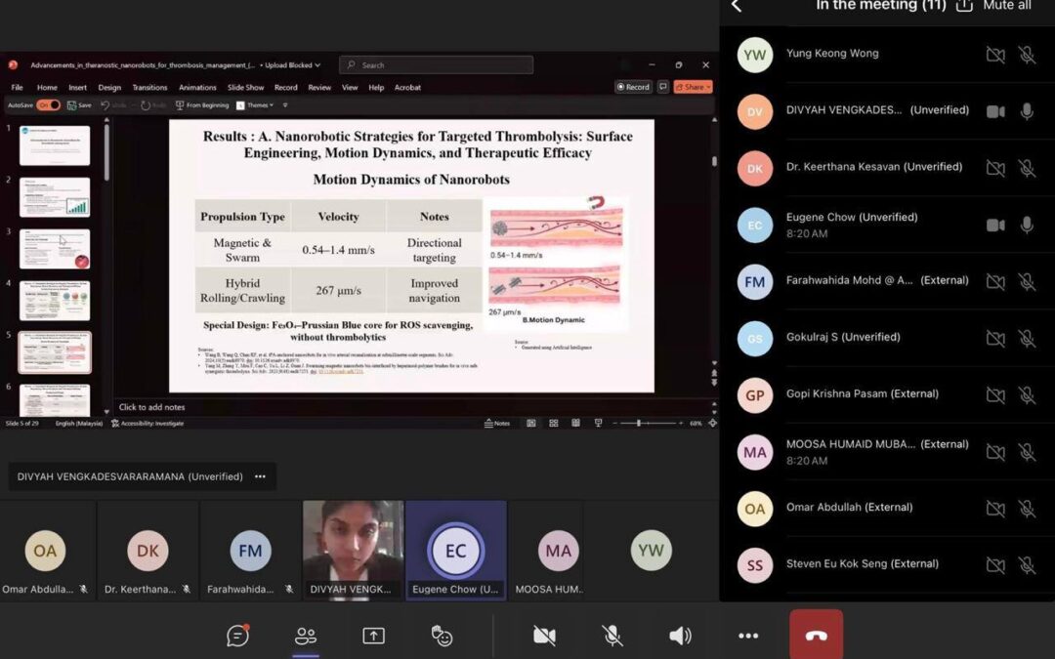Image resolution: width=1055 pixels, height=659 pixels.
Task: Open the reactions raise hand icon
Action: 443,636
